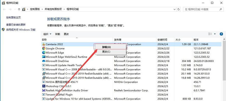The image size is (226, 101).
Task: Go forward with the right arrow
Action: (x=10, y=9)
